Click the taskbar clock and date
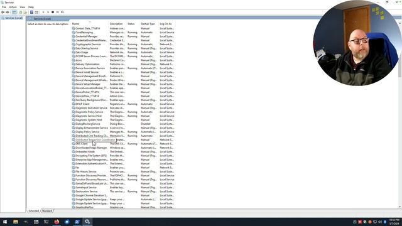The image size is (402, 226). tap(394, 222)
